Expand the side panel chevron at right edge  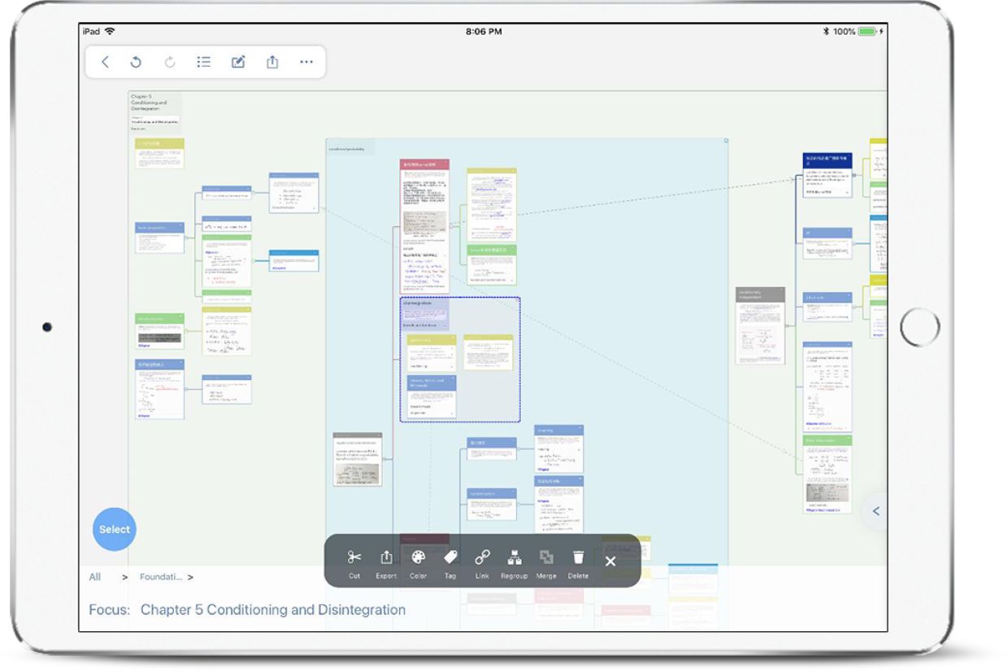pyautogui.click(x=875, y=511)
